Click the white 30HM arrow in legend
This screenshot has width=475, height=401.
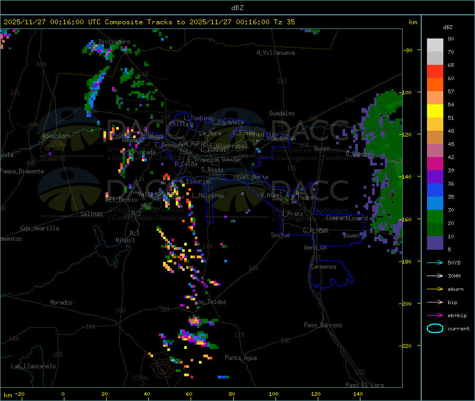point(435,276)
